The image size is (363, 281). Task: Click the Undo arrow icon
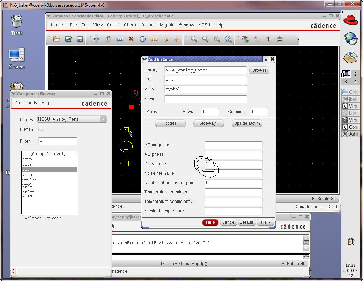[166, 39]
